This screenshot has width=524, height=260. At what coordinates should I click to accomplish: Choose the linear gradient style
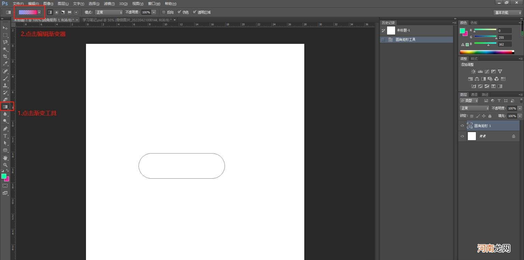(x=50, y=12)
